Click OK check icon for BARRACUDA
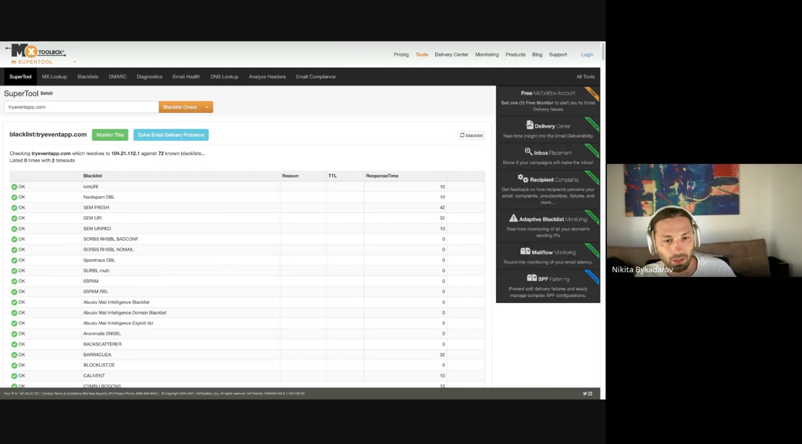 click(x=14, y=355)
